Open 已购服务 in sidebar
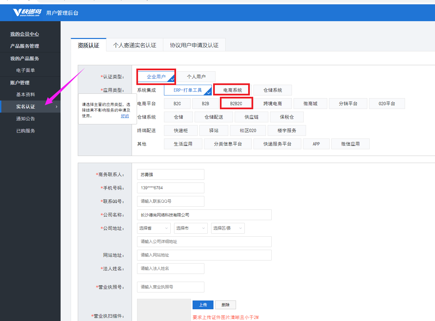The image size is (435, 321). coord(26,131)
